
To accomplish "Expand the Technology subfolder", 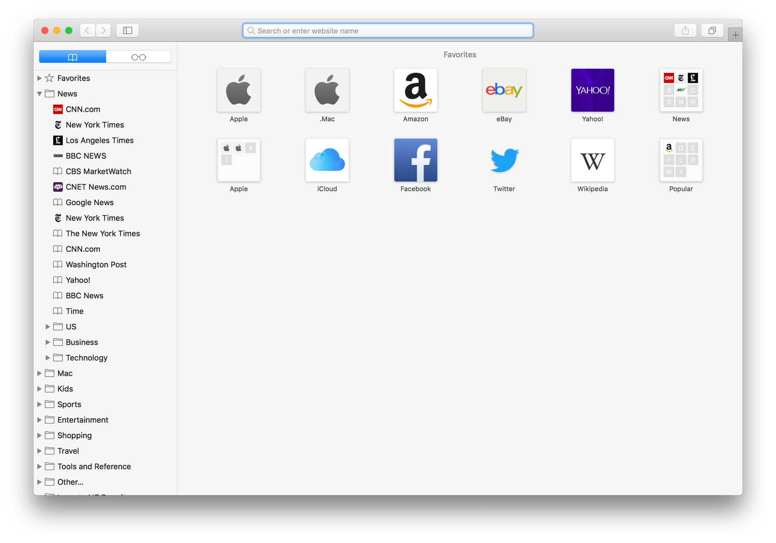I will coord(48,357).
